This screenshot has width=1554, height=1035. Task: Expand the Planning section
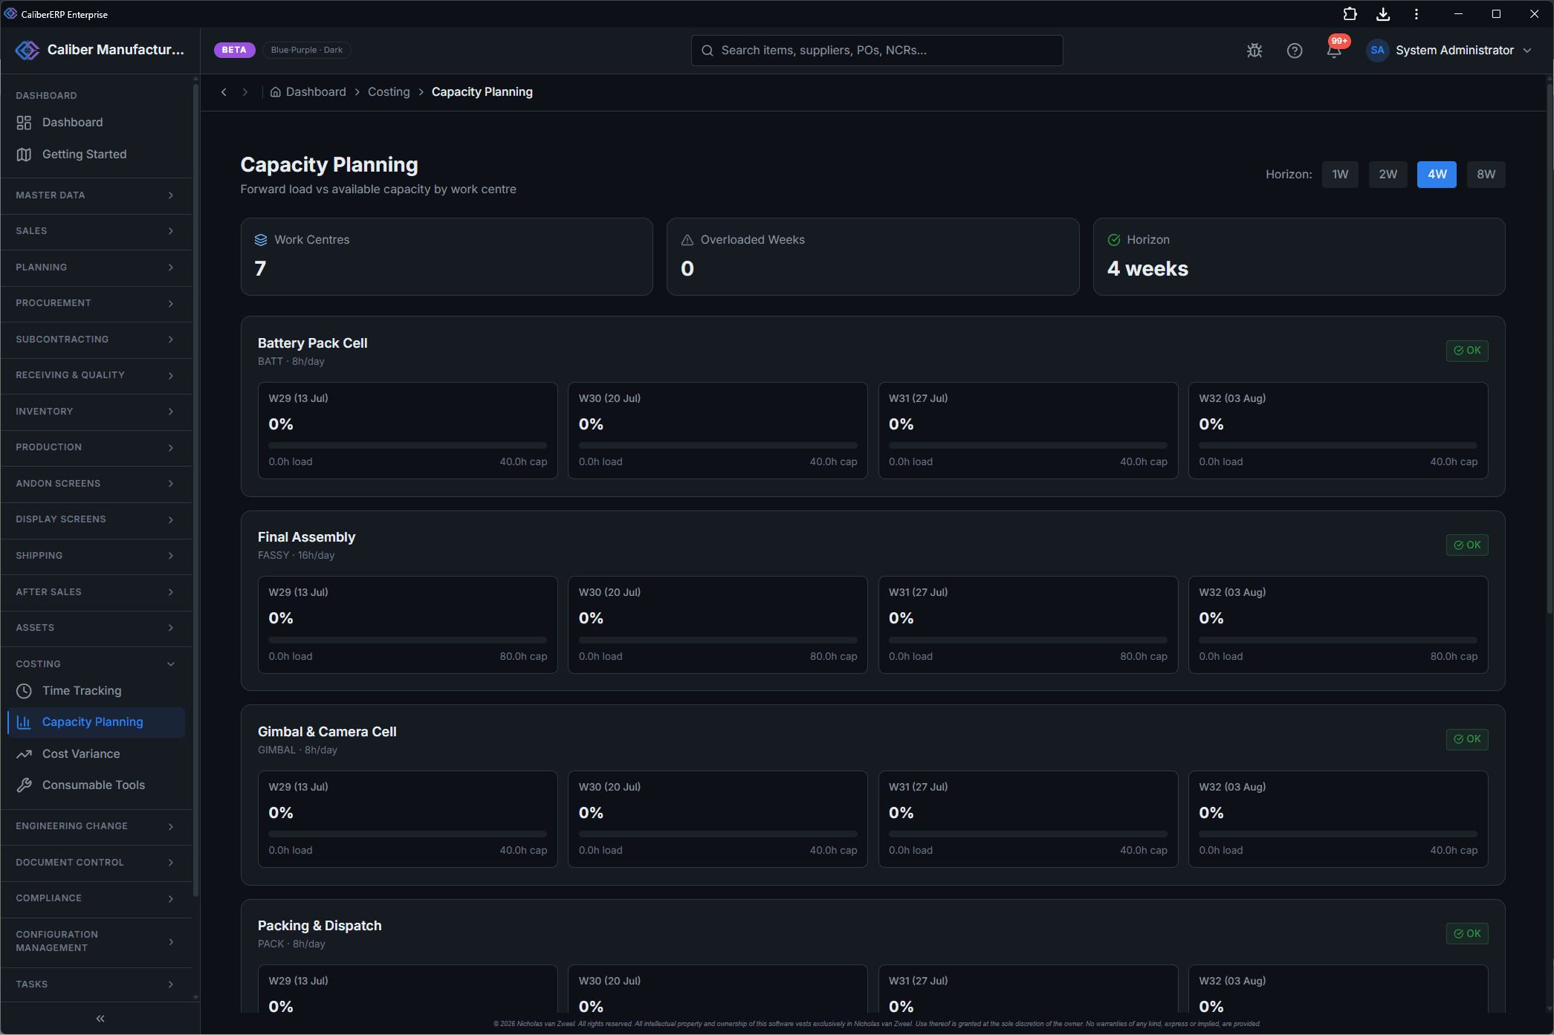96,267
